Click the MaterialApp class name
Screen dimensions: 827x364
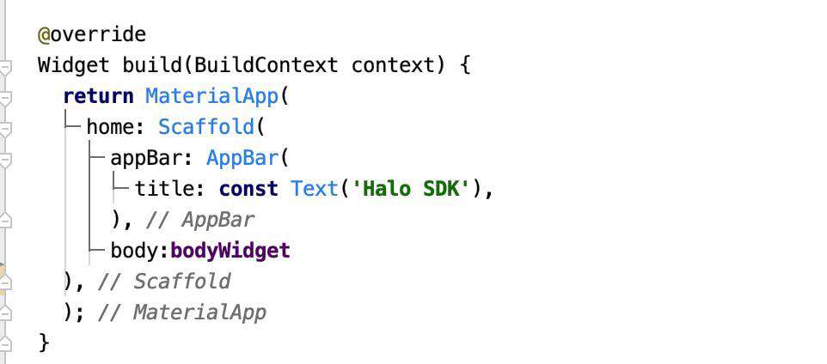click(211, 96)
